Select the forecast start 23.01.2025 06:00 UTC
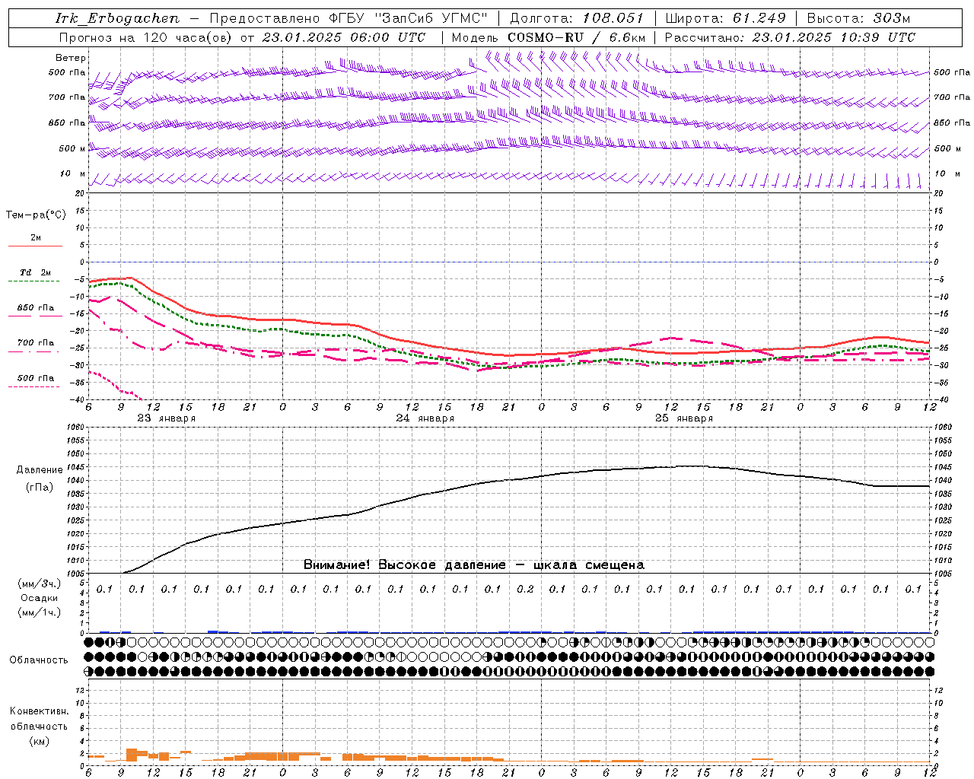Screen dimensions: 974x779 (344, 37)
